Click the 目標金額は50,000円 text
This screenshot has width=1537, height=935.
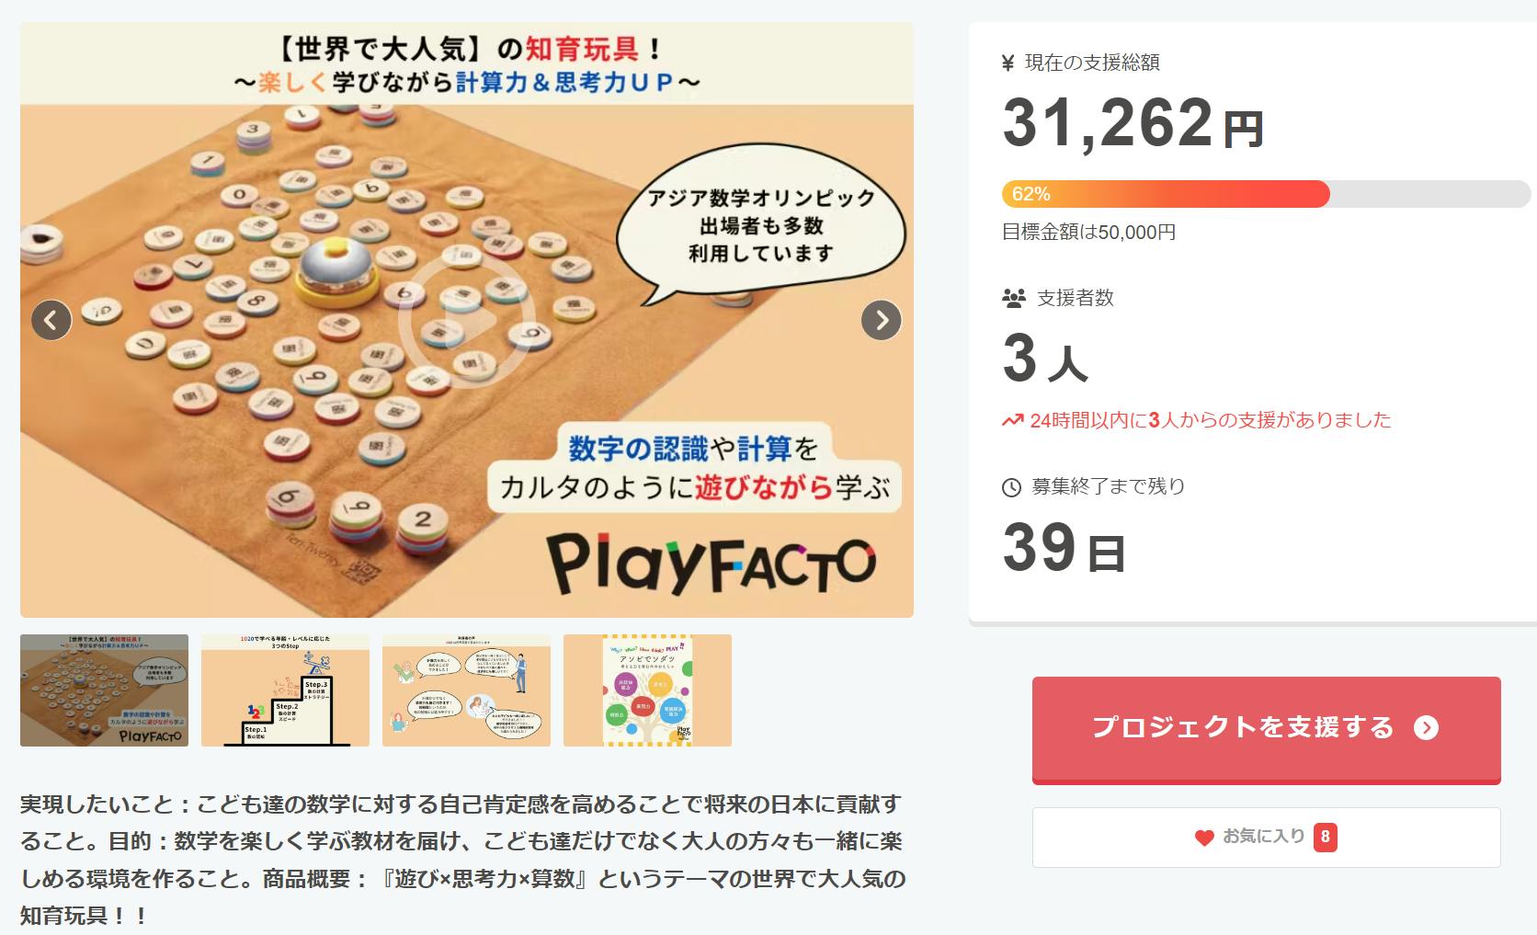(1088, 233)
